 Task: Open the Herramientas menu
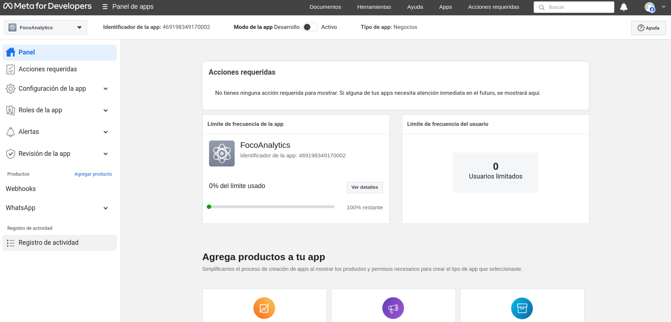[x=374, y=7]
